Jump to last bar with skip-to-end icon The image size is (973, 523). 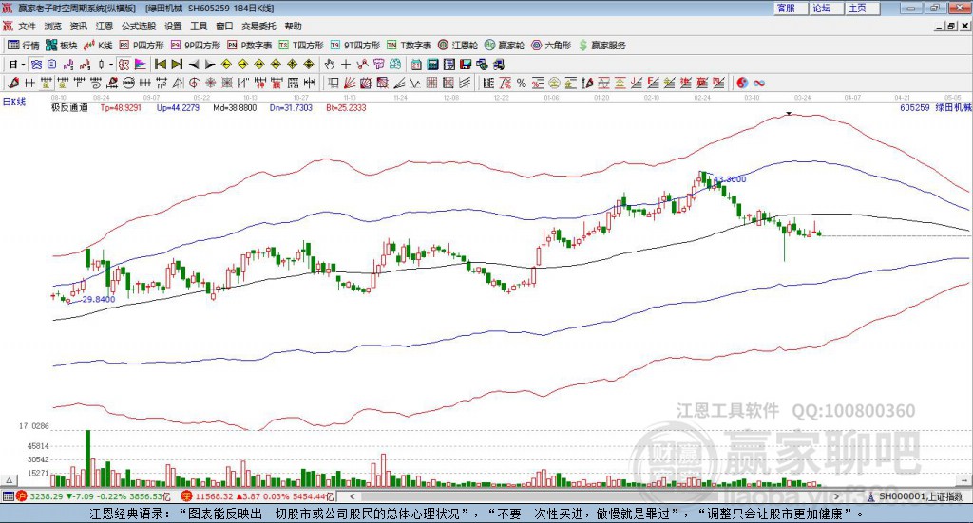tap(177, 65)
